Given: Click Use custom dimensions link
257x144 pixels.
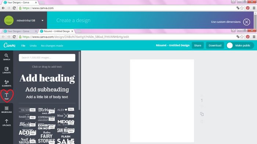Looking at the screenshot, I should click(226, 22).
